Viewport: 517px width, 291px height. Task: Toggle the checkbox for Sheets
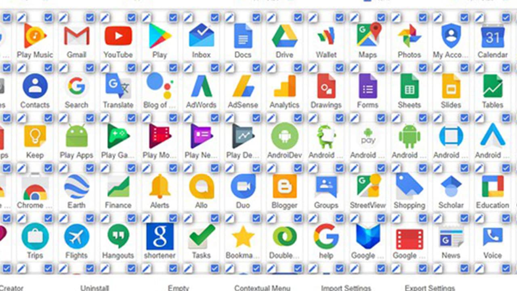pyautogui.click(x=423, y=67)
